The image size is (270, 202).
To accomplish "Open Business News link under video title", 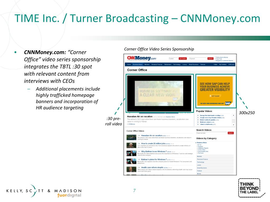I will click(x=170, y=117).
